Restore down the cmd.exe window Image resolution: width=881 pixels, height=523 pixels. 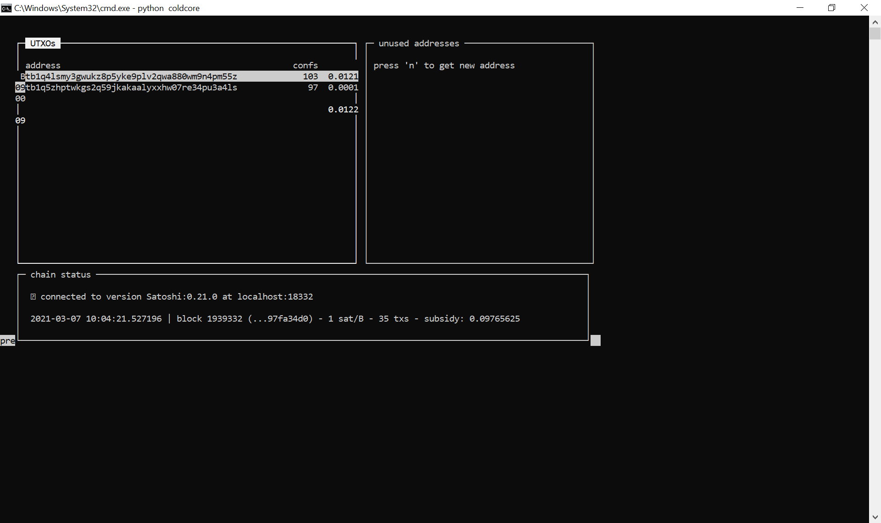(x=831, y=8)
